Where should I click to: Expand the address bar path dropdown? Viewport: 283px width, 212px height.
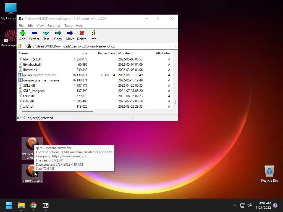point(175,46)
